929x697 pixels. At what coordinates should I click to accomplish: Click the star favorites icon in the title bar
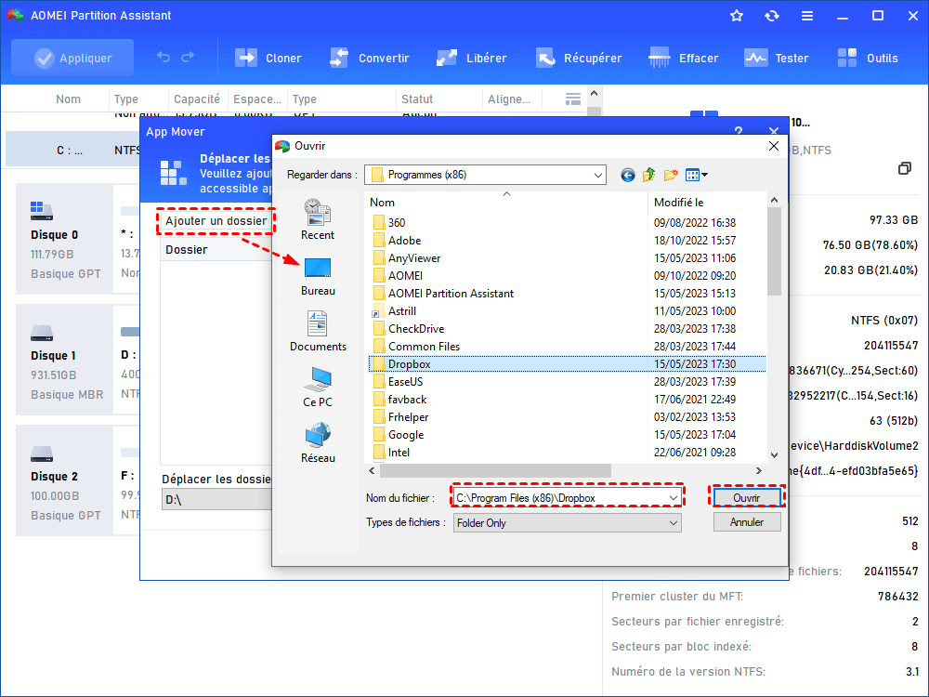(x=737, y=16)
